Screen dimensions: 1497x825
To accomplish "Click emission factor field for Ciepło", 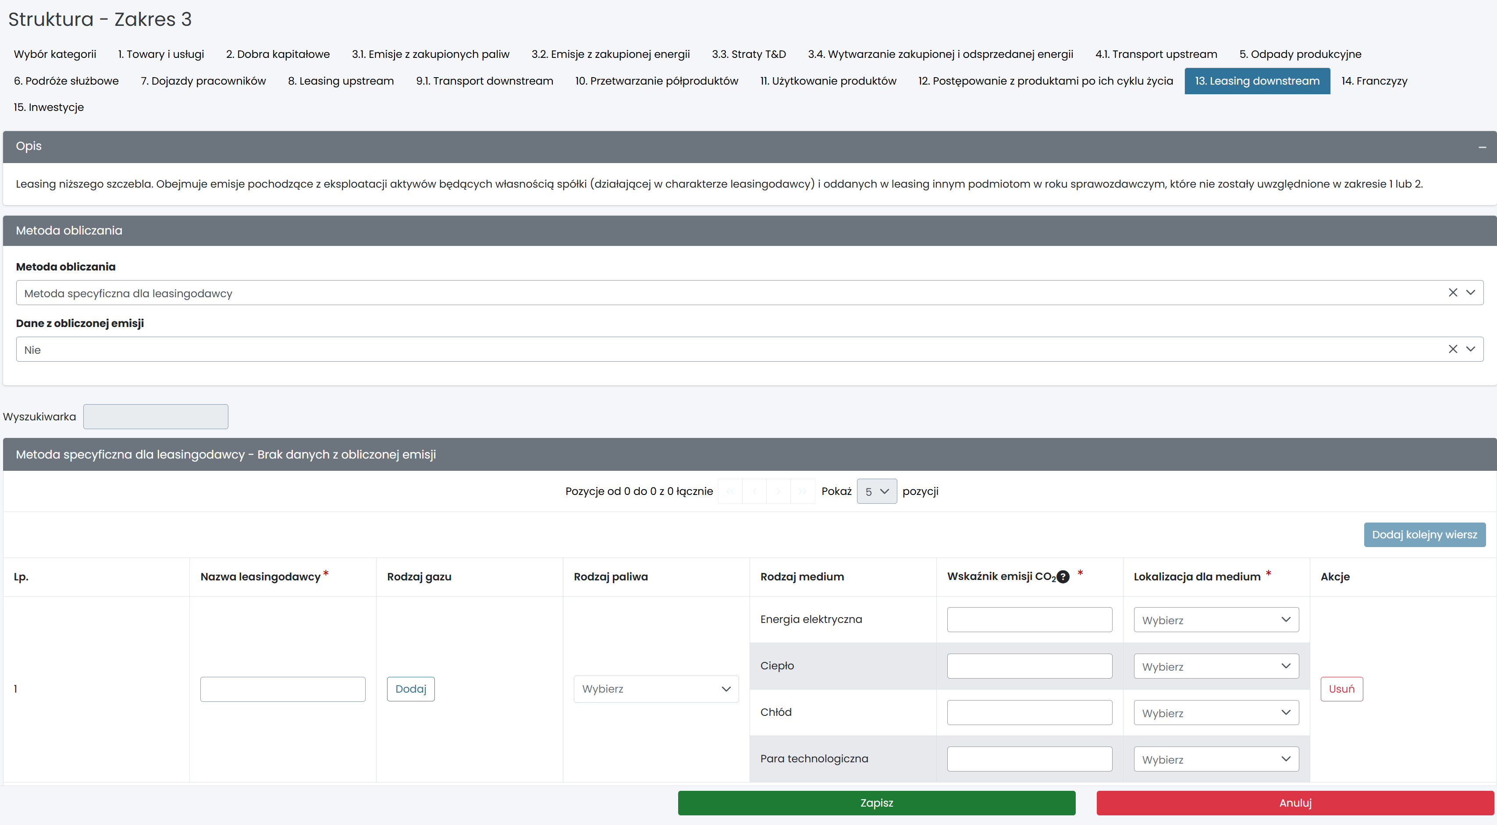I will point(1029,666).
